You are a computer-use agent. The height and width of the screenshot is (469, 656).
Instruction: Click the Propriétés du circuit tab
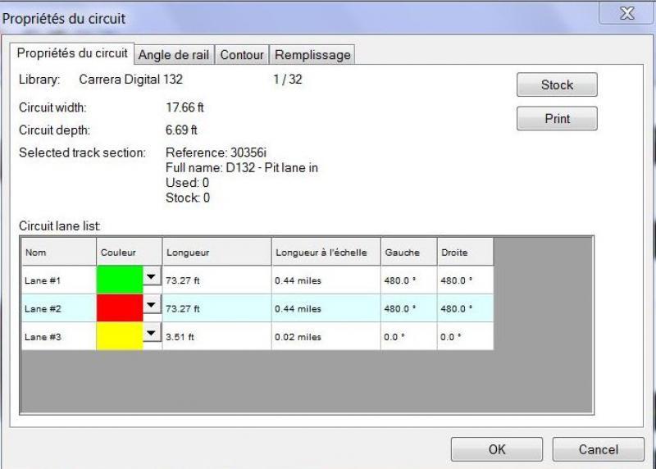pyautogui.click(x=72, y=53)
